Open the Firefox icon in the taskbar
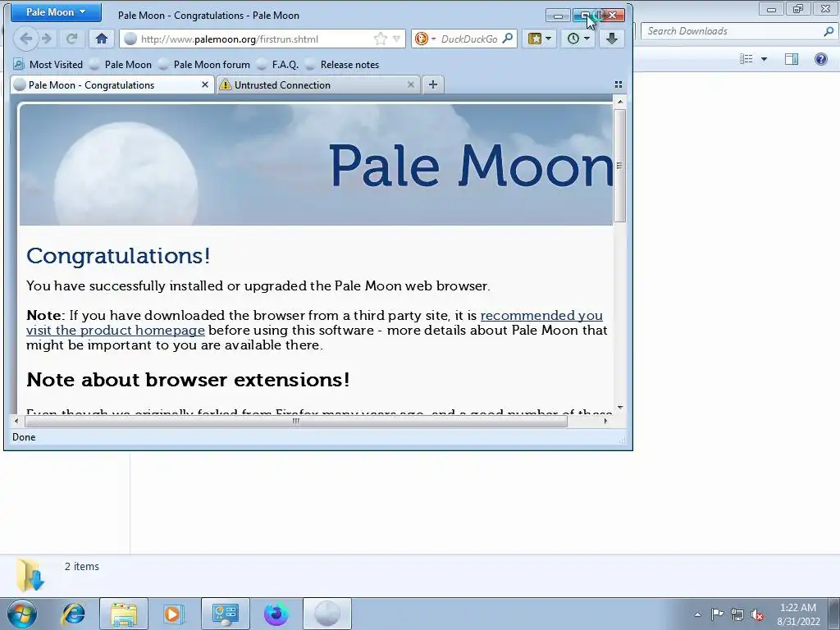The image size is (840, 630). pyautogui.click(x=276, y=614)
